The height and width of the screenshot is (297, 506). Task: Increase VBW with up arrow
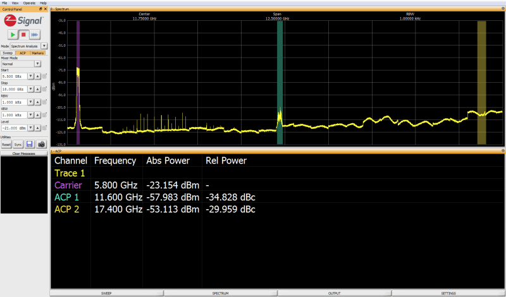point(37,115)
